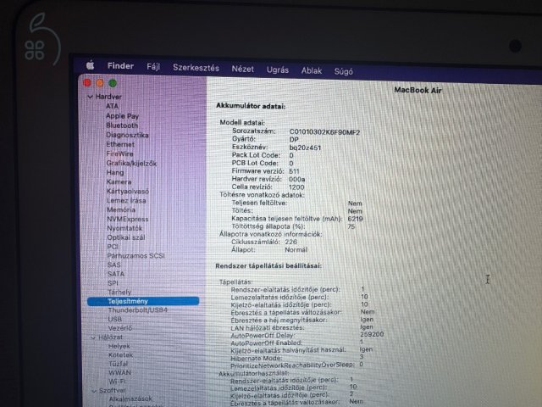Select Tárhely in the sidebar
Viewport: 542px width, 407px height.
119,292
